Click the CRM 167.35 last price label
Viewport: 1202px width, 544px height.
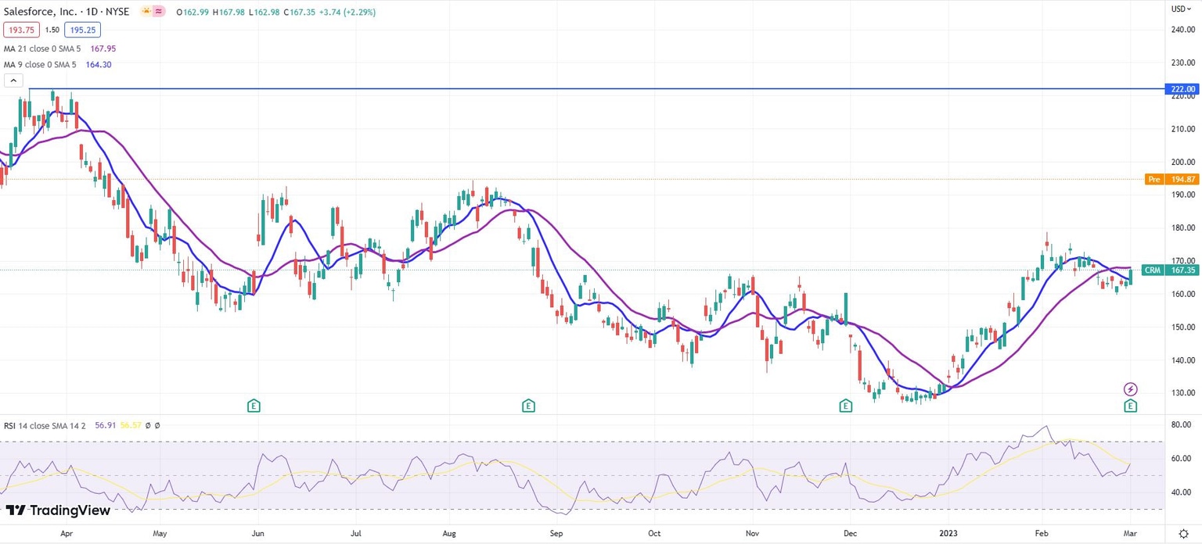coord(1170,270)
